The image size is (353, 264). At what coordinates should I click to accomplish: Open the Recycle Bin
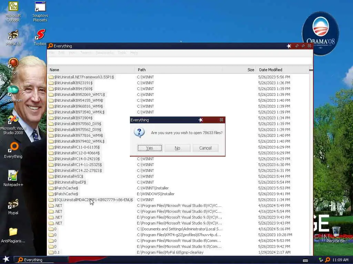(336, 234)
